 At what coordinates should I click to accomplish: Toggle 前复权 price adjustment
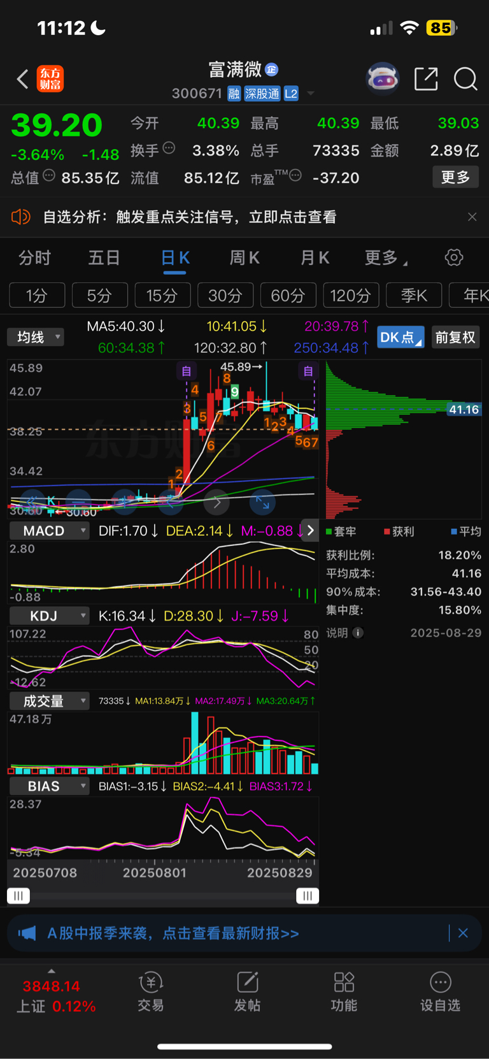pos(455,337)
